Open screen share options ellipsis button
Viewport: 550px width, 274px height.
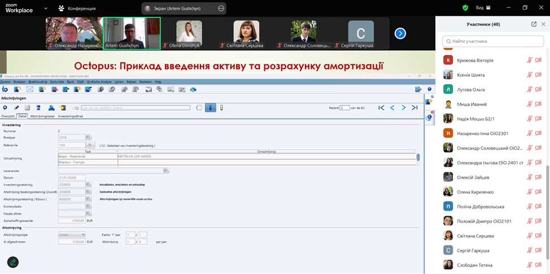click(x=221, y=8)
